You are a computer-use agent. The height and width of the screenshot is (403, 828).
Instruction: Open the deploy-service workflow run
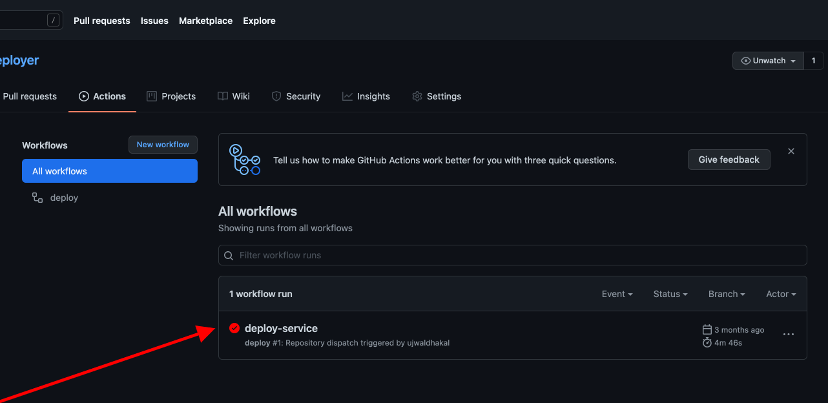point(281,328)
